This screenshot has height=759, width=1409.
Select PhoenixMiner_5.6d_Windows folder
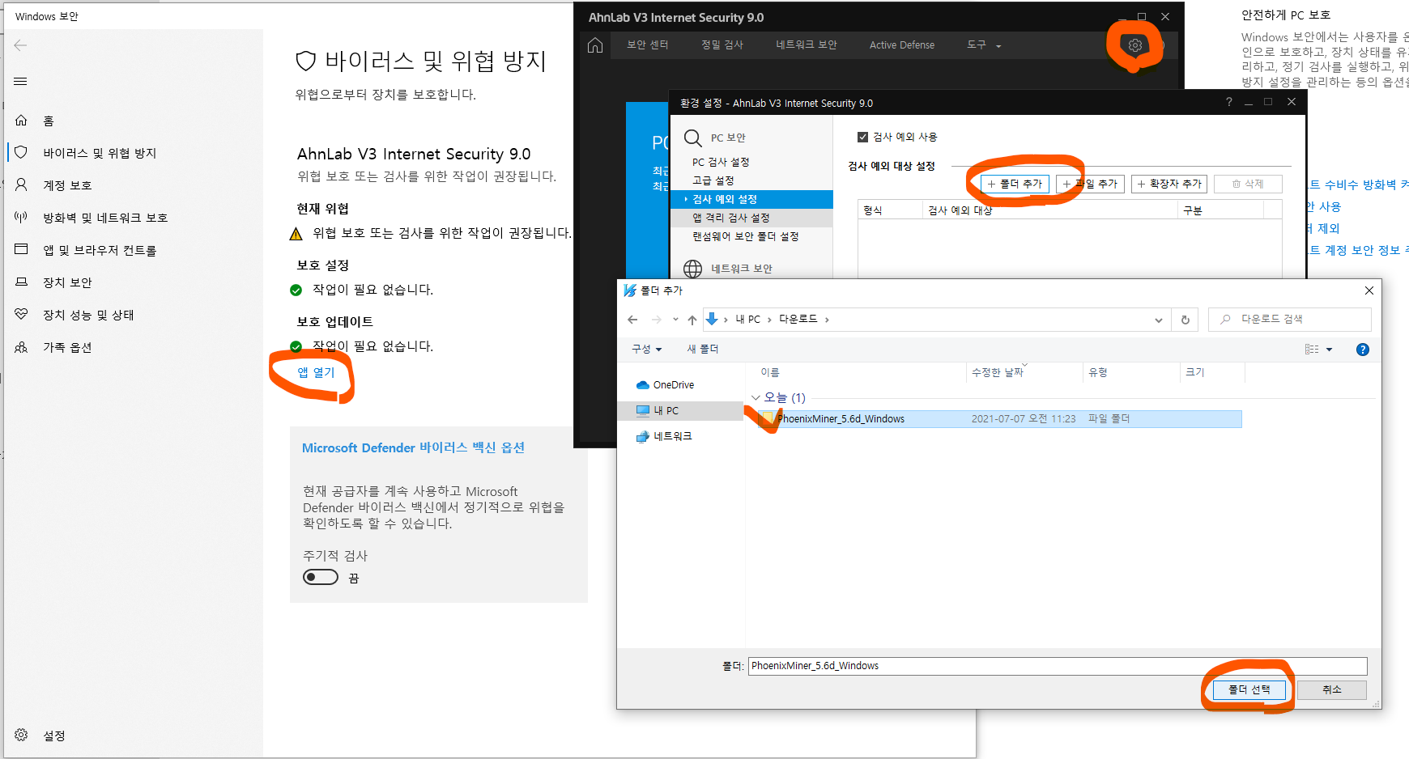(1000, 418)
